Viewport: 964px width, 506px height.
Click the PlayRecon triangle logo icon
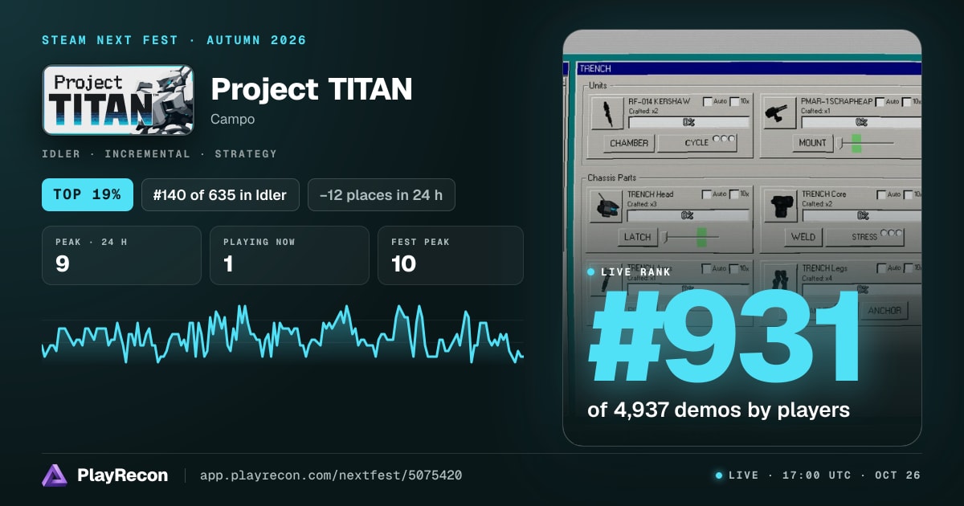(54, 475)
